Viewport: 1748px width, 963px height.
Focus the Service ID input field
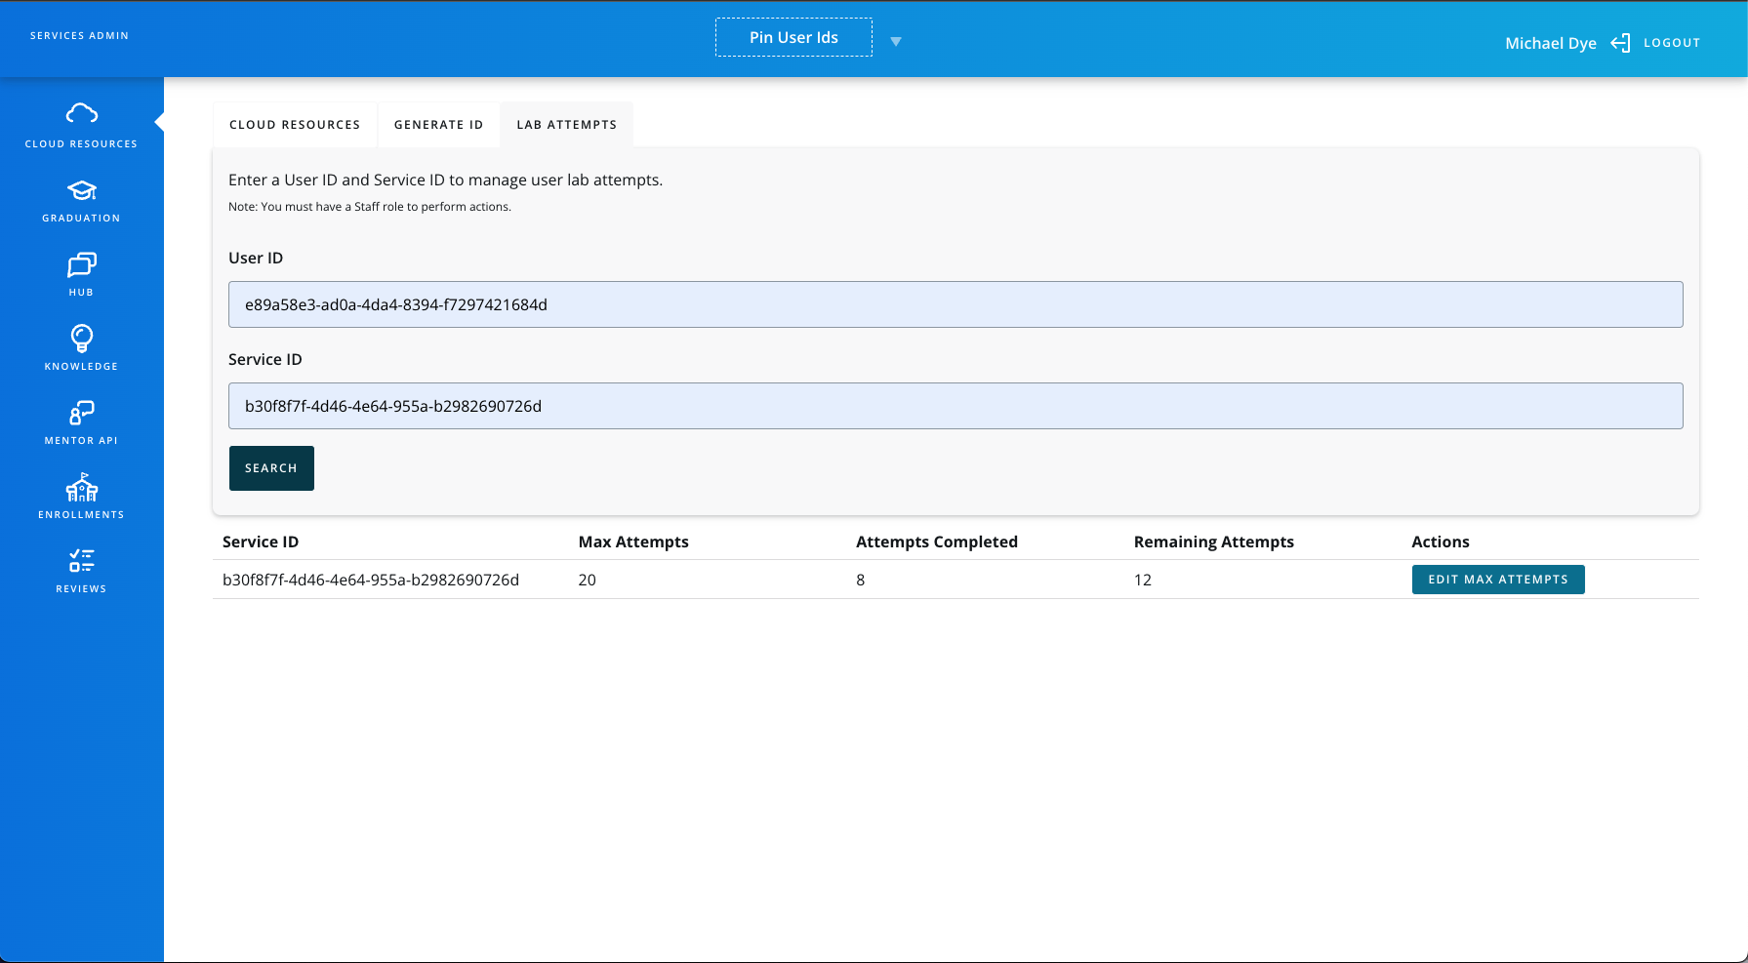coord(955,406)
